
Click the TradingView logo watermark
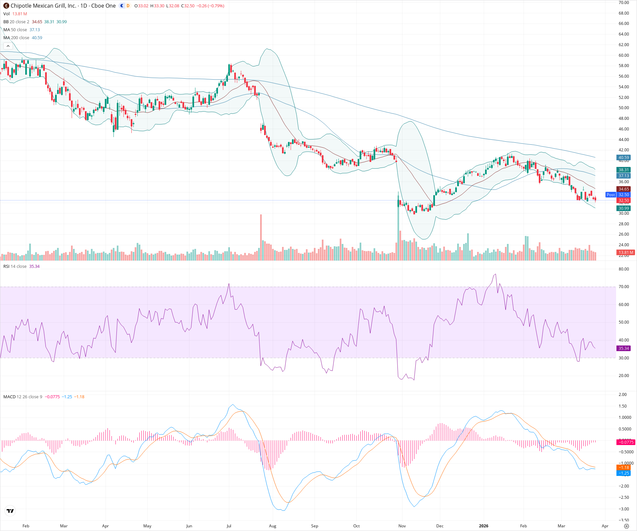10,511
